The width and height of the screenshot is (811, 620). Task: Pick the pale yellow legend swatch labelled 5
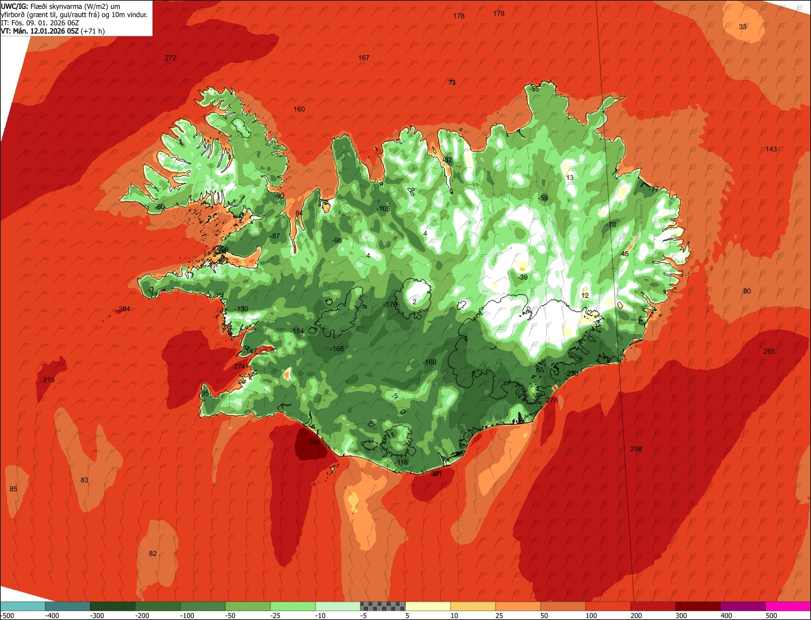click(x=428, y=606)
